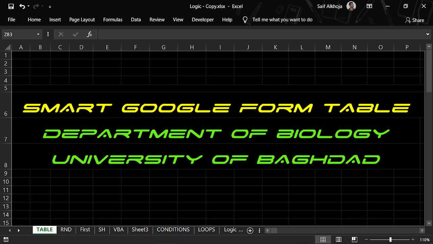Expand the Name Box dropdown arrow

tap(38, 35)
